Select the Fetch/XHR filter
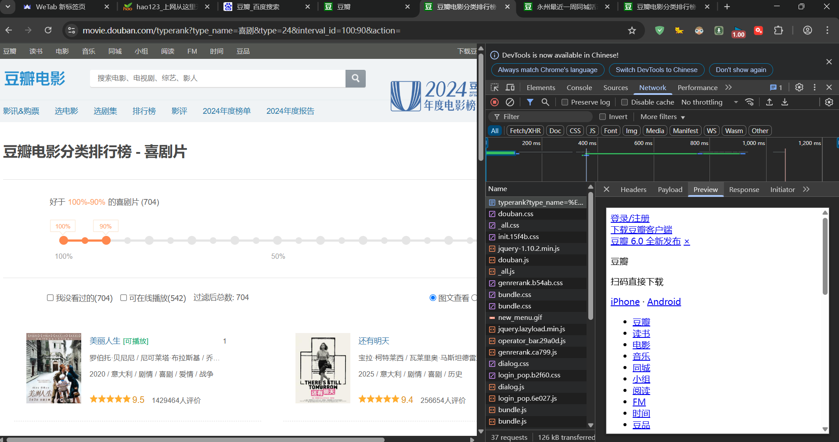 point(525,131)
